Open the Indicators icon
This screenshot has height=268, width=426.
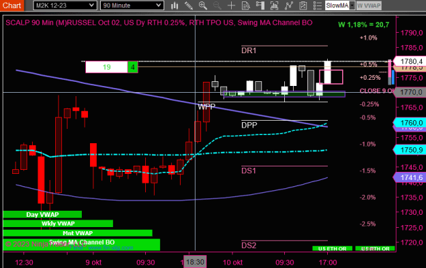click(x=288, y=5)
